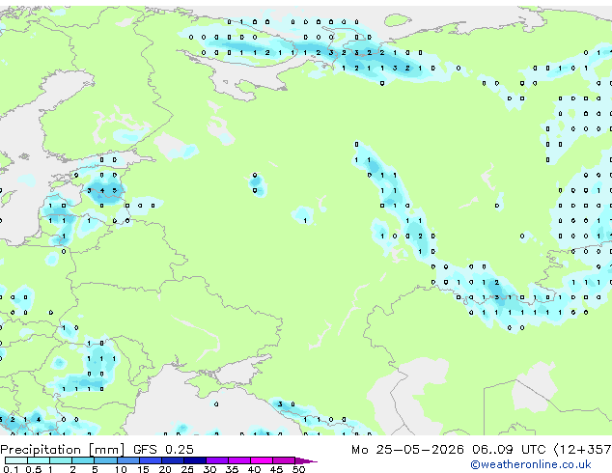Click the 'Precipitation [mm]' title text
The image size is (612, 473).
click(x=63, y=450)
